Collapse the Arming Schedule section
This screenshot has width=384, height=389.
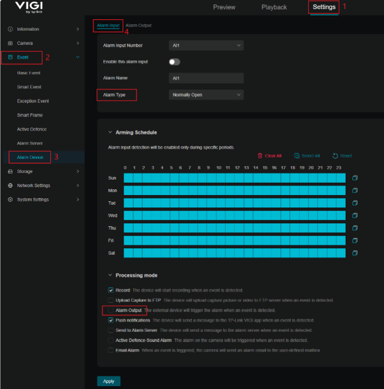[x=110, y=132]
